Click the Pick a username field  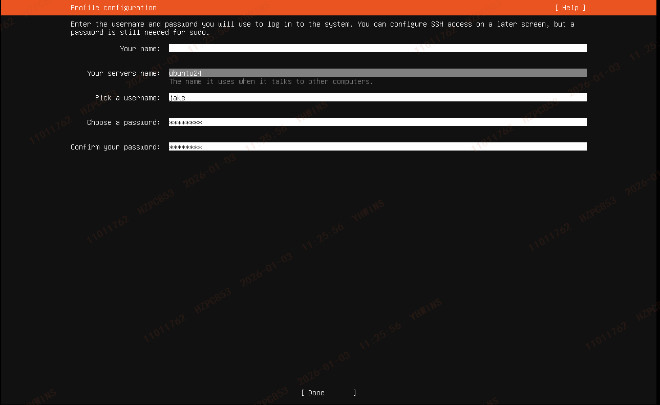tap(378, 97)
